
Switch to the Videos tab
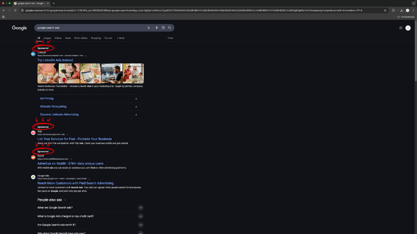(58, 38)
